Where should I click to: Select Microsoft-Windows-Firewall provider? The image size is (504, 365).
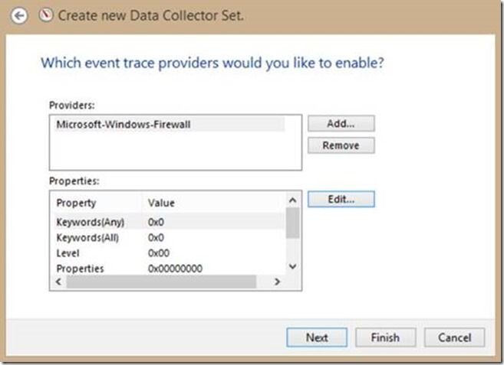point(170,125)
